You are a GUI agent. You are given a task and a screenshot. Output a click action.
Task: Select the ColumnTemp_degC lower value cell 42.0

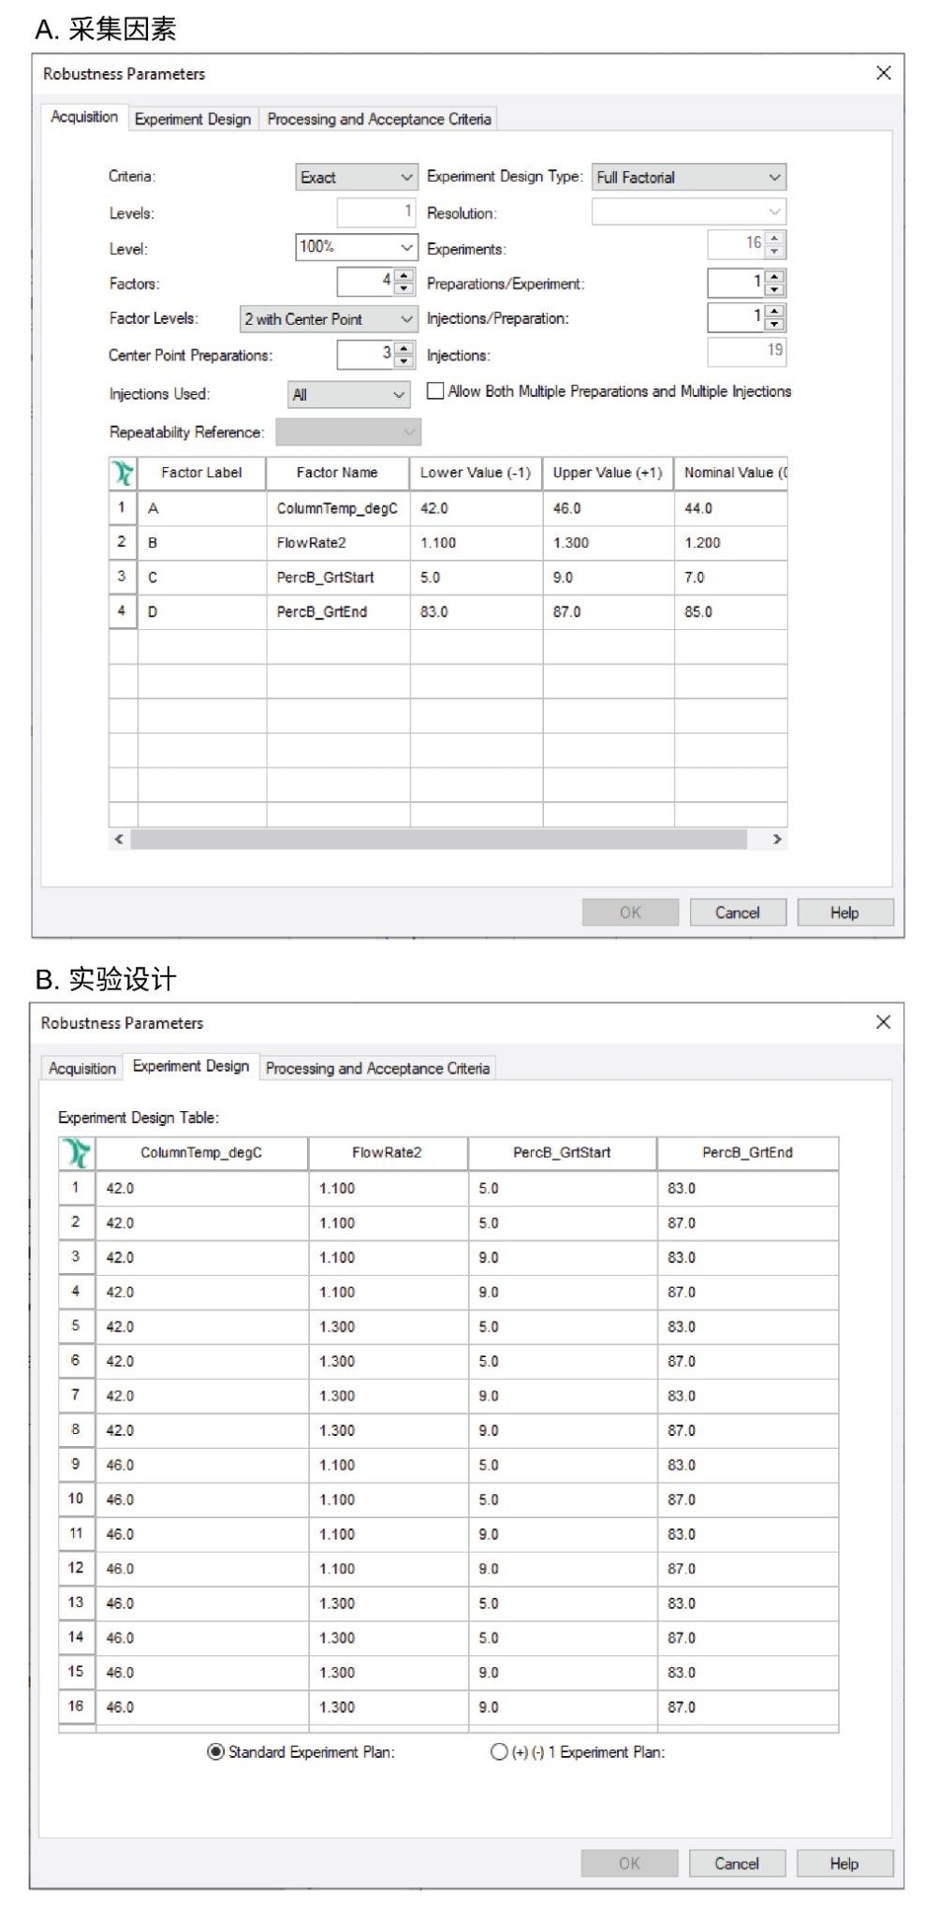click(476, 508)
